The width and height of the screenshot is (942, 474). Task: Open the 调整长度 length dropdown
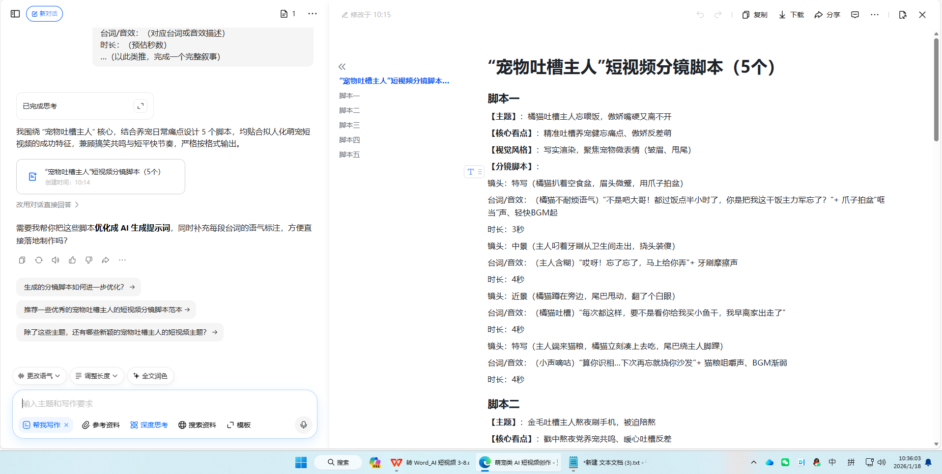(x=96, y=375)
